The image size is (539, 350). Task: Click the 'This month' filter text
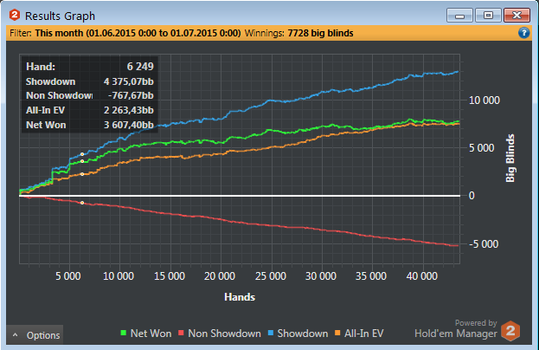59,33
